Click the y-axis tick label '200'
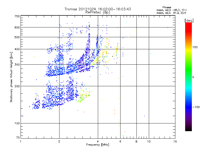Viewport: 206px width, 154px height. point(17,86)
